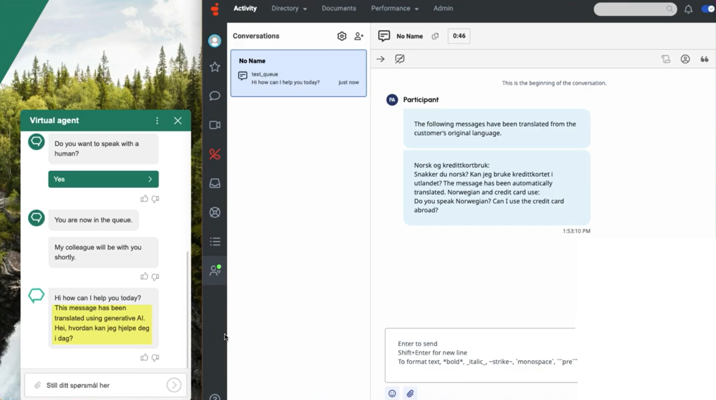Send the Virtual agent message
The height and width of the screenshot is (400, 716).
(x=174, y=385)
